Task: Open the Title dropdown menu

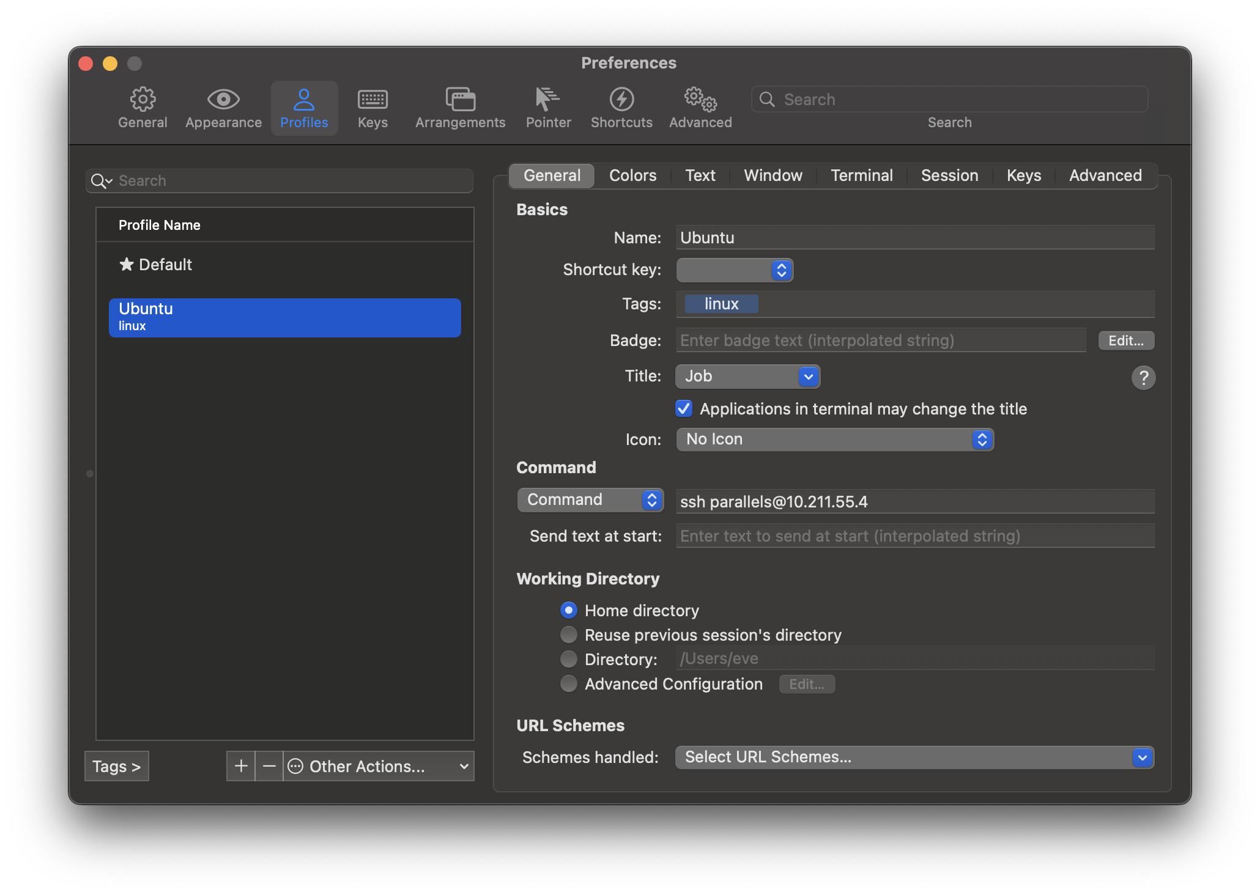Action: click(x=746, y=376)
